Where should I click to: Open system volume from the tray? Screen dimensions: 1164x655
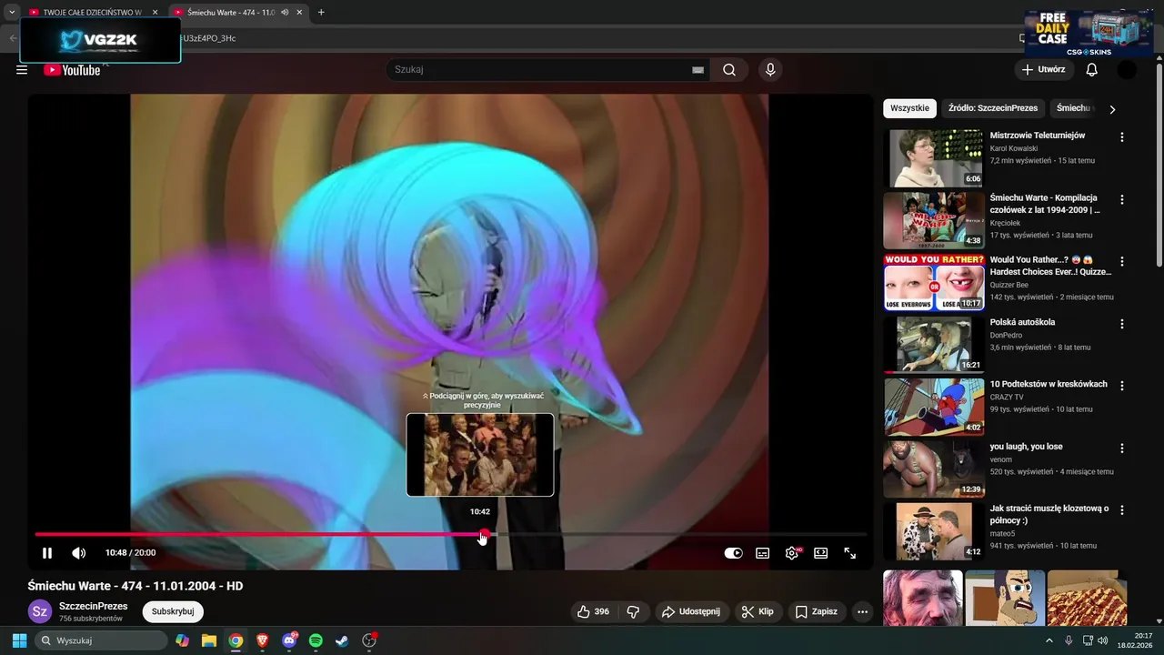[x=1102, y=640]
